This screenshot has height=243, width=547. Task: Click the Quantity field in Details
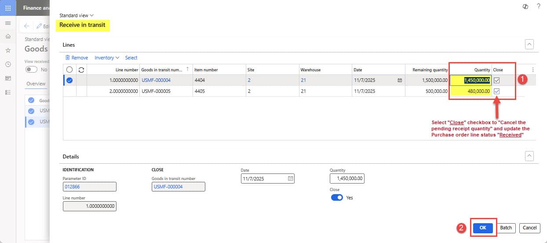pos(347,178)
